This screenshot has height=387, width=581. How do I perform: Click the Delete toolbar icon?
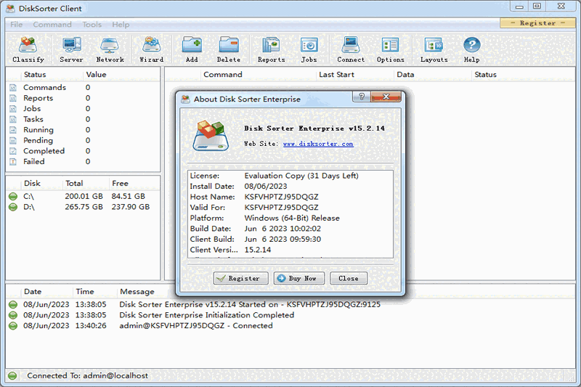click(229, 49)
